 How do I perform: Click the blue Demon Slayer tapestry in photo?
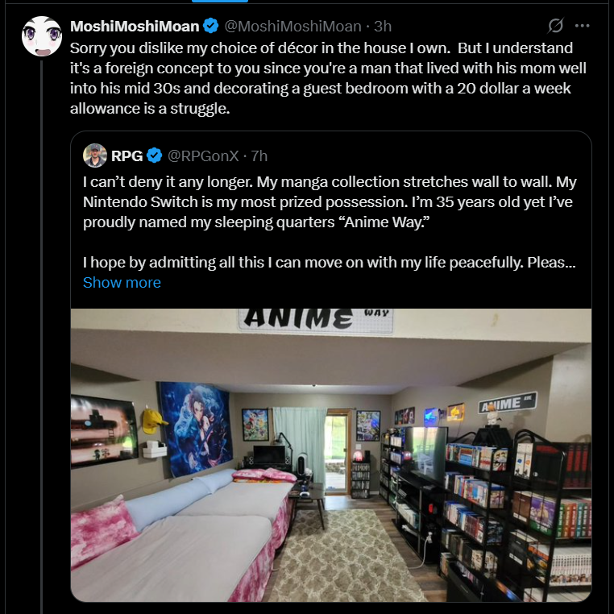(x=195, y=429)
